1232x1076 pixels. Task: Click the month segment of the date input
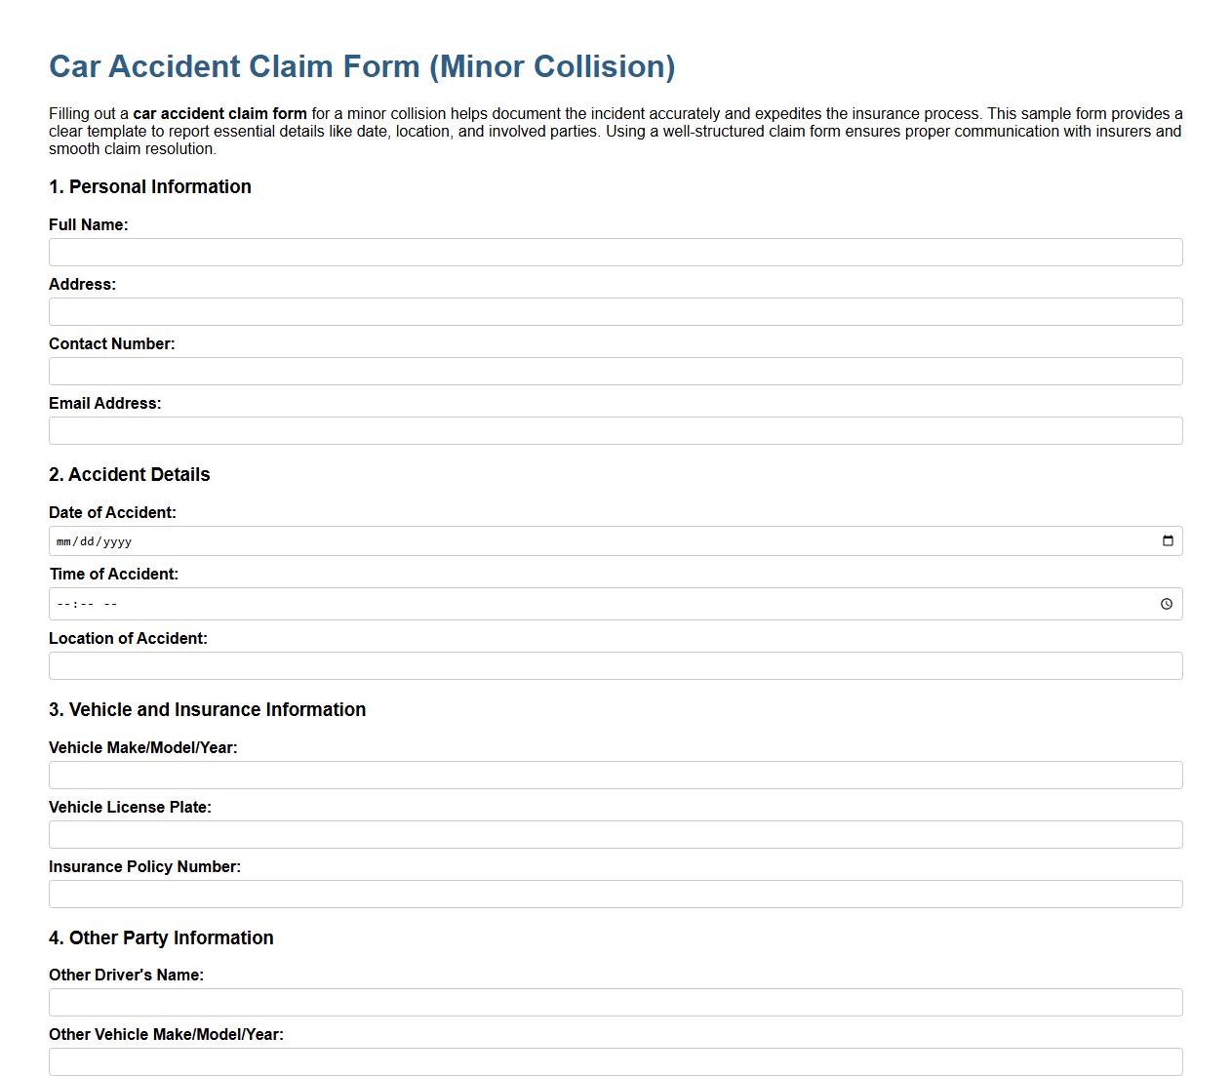pyautogui.click(x=62, y=540)
